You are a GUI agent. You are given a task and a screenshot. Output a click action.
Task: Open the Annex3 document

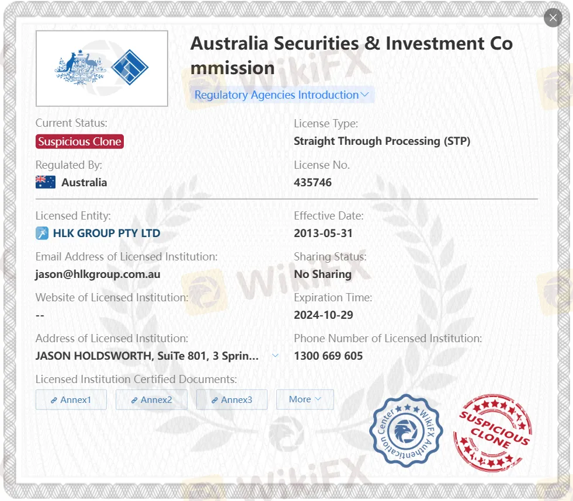tap(232, 399)
